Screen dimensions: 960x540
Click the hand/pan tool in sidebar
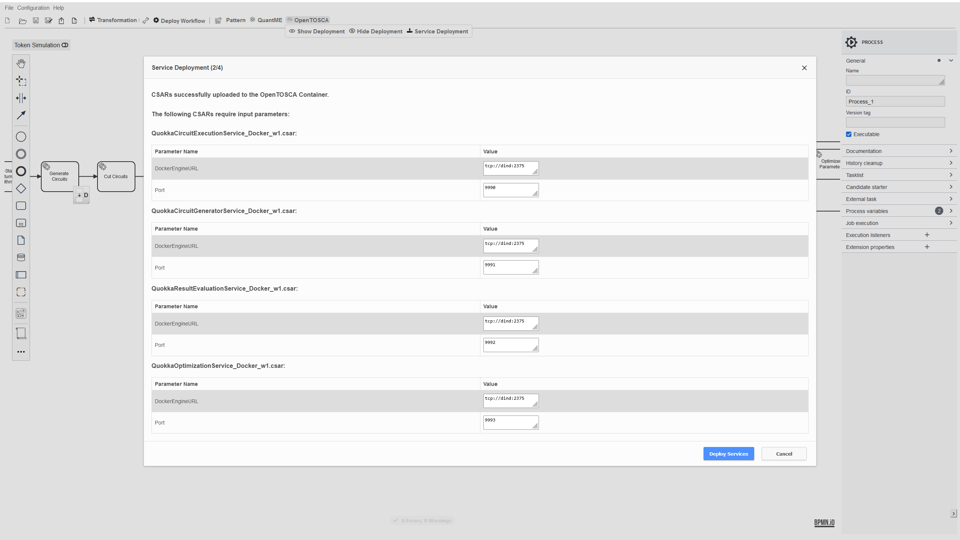tap(21, 63)
